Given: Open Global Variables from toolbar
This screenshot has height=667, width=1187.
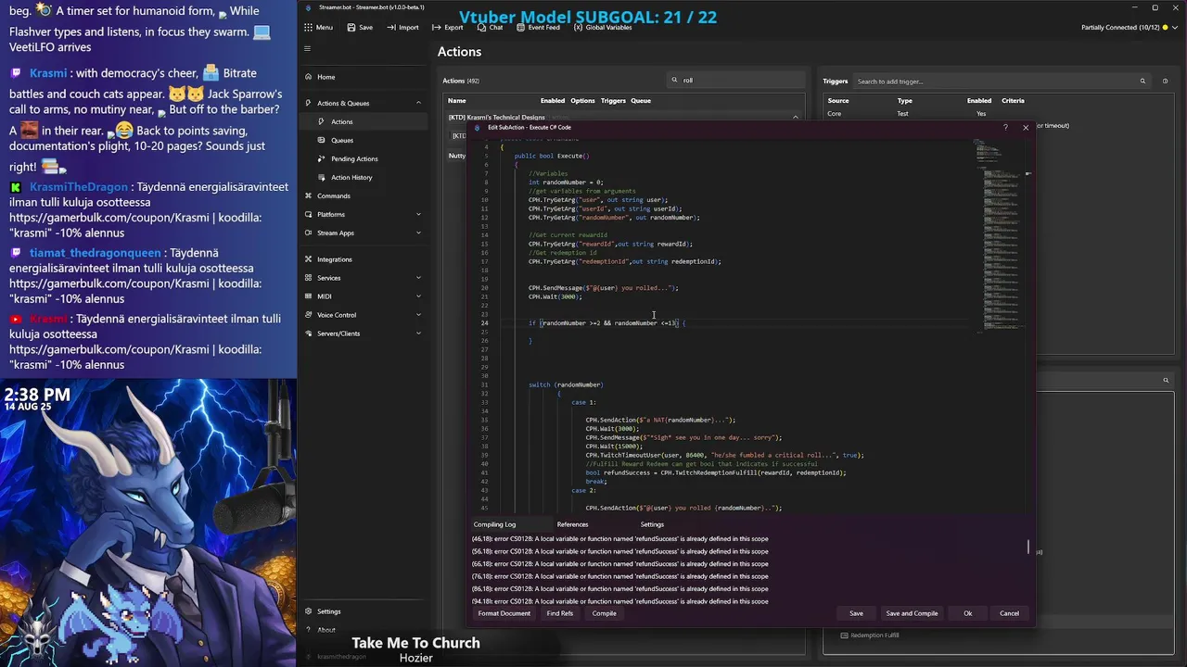Looking at the screenshot, I should point(603,28).
